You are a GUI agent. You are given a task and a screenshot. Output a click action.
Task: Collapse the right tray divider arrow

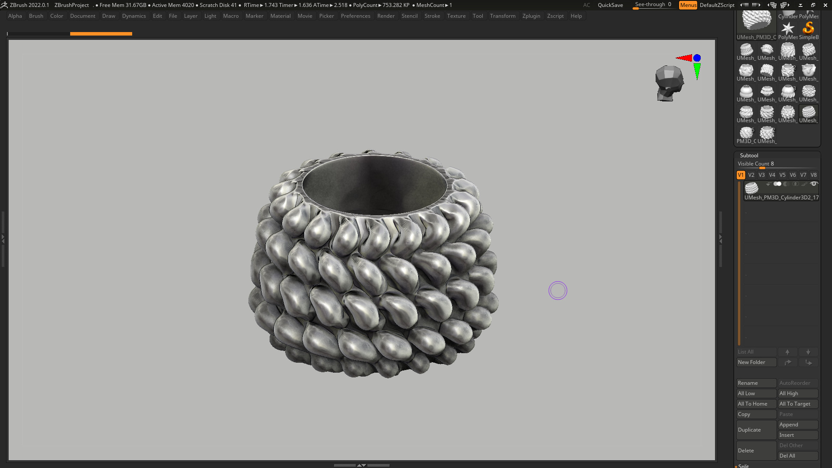(721, 238)
